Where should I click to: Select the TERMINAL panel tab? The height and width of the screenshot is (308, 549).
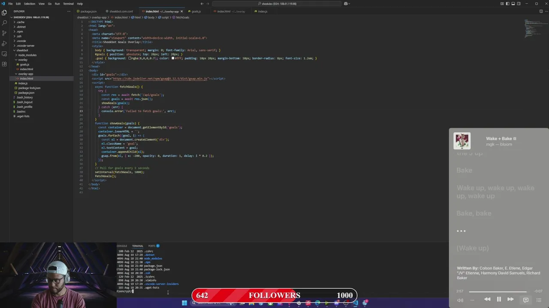click(x=138, y=246)
